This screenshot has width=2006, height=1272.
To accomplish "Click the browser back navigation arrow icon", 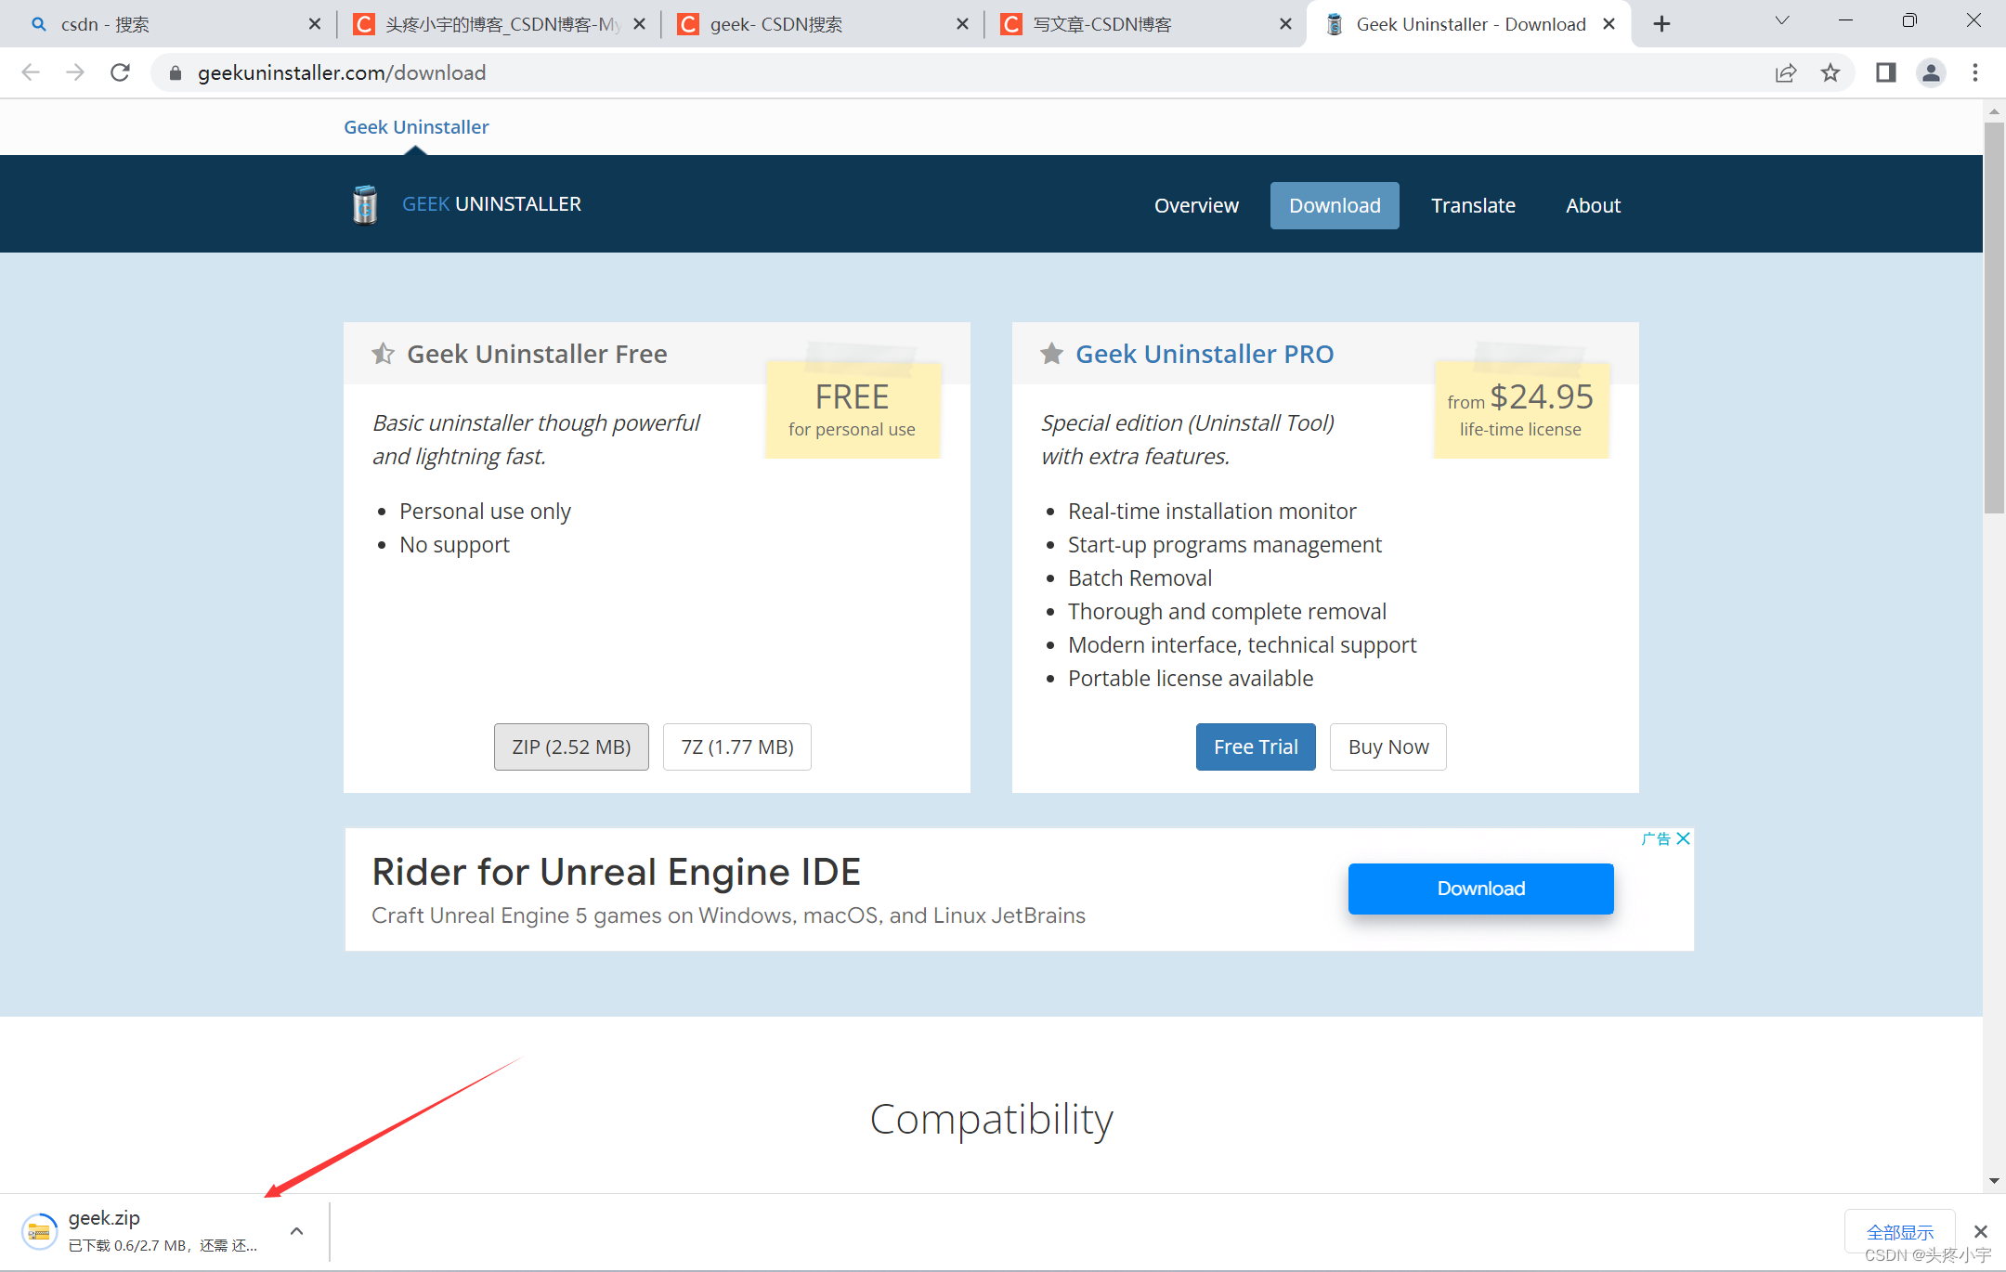I will tap(31, 71).
